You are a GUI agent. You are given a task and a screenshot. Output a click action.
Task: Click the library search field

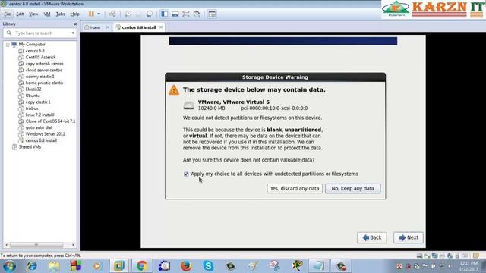coord(40,33)
